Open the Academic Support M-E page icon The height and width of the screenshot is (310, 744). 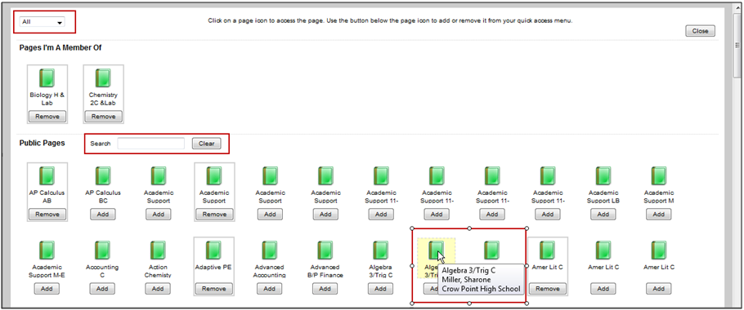(x=47, y=250)
